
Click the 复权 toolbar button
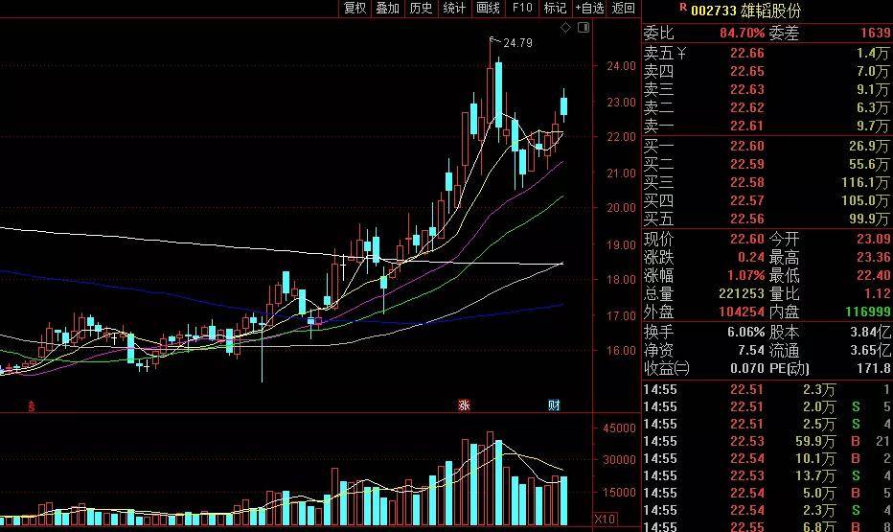pyautogui.click(x=355, y=8)
